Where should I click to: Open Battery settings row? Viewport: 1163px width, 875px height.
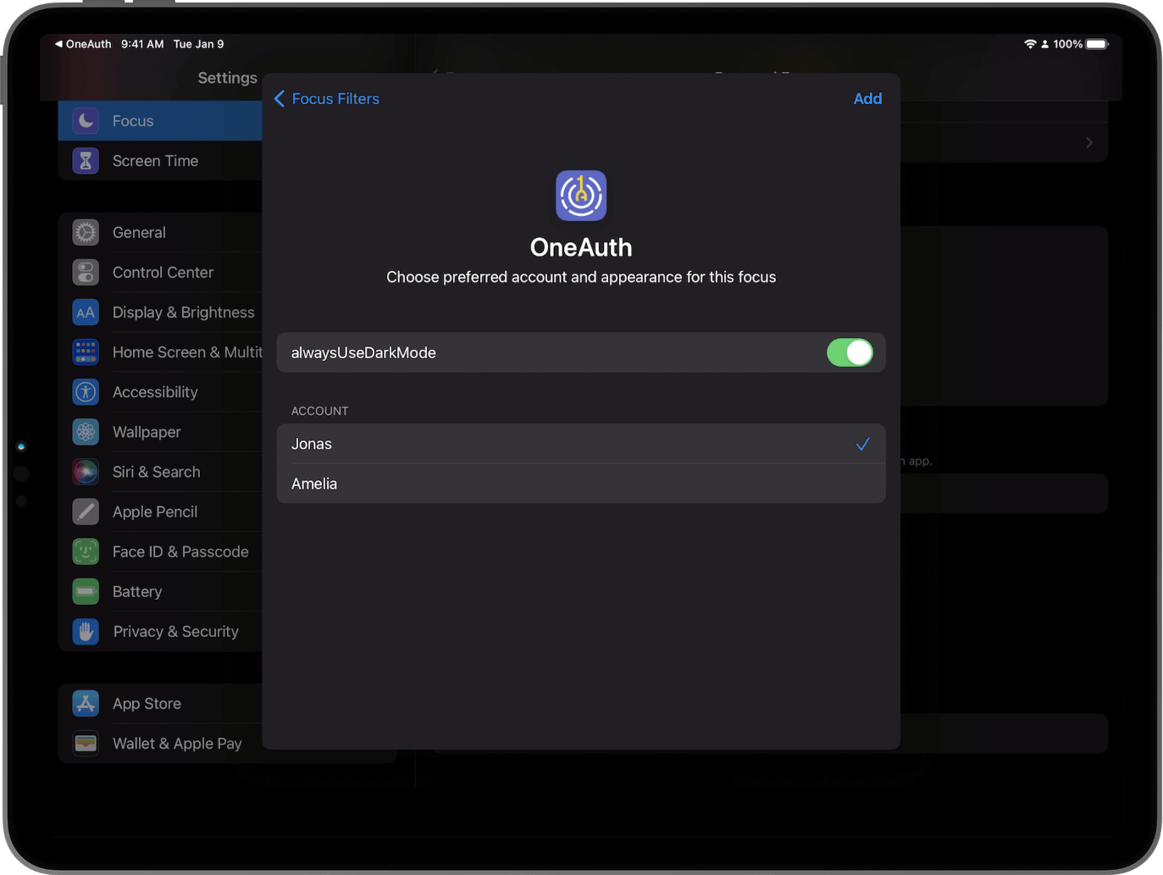pos(160,591)
